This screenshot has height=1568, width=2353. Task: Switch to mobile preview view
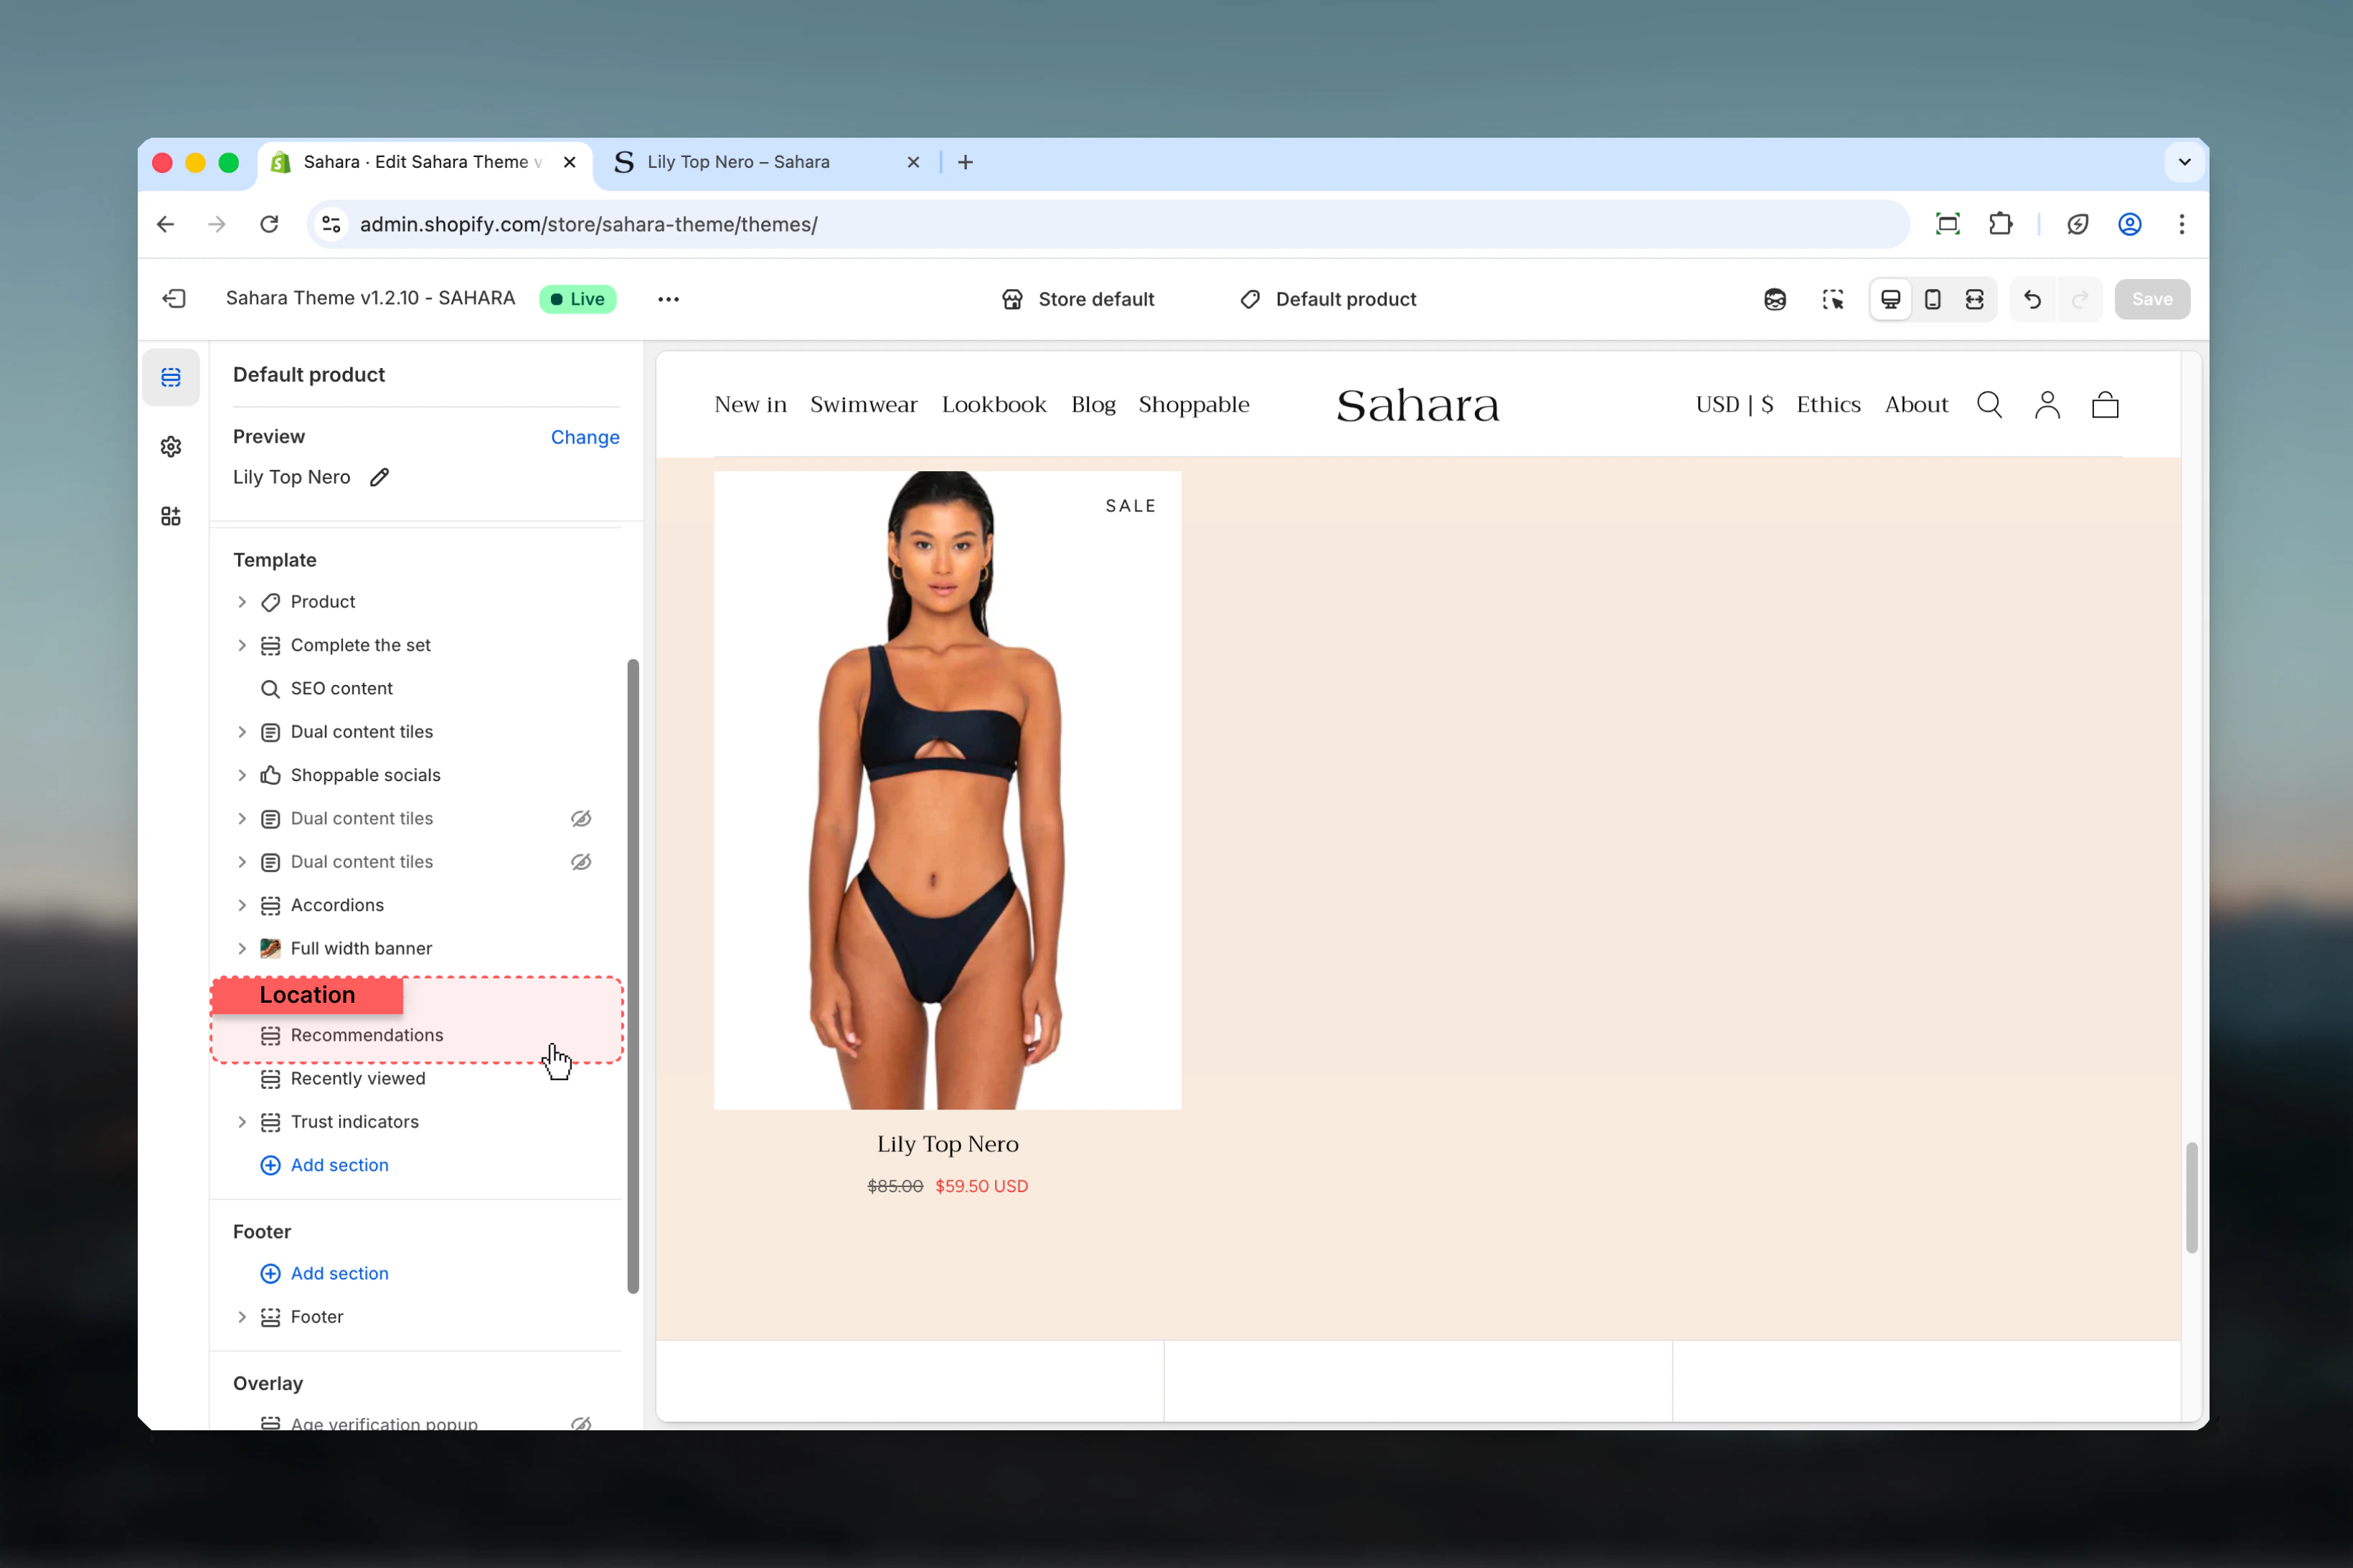pyautogui.click(x=1932, y=299)
